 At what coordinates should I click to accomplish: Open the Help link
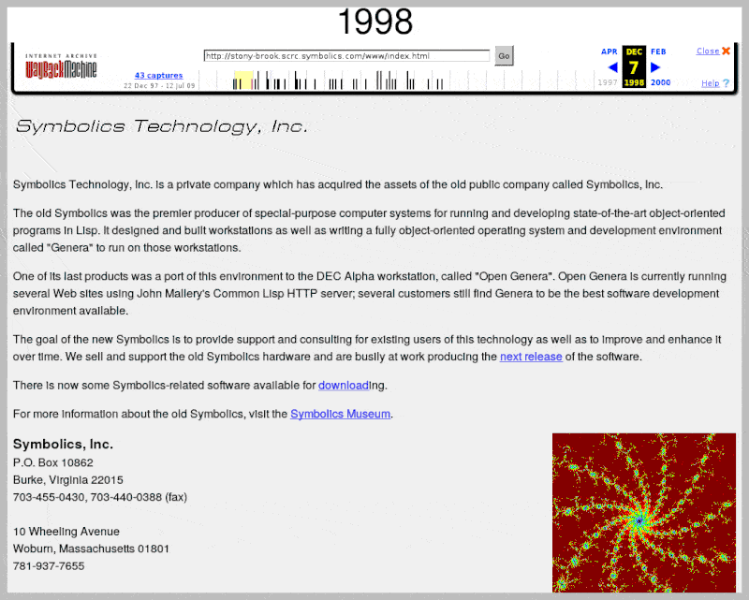pyautogui.click(x=711, y=83)
